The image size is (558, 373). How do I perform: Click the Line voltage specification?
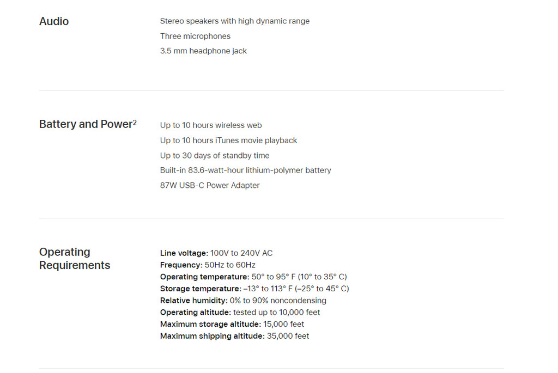click(x=216, y=253)
